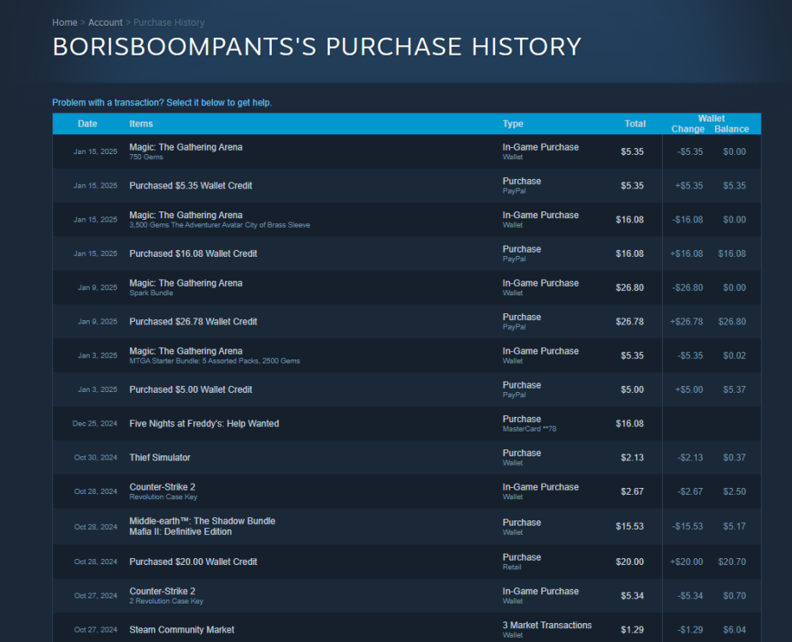Open the Home breadcrumb link
The width and height of the screenshot is (792, 642).
[x=64, y=22]
